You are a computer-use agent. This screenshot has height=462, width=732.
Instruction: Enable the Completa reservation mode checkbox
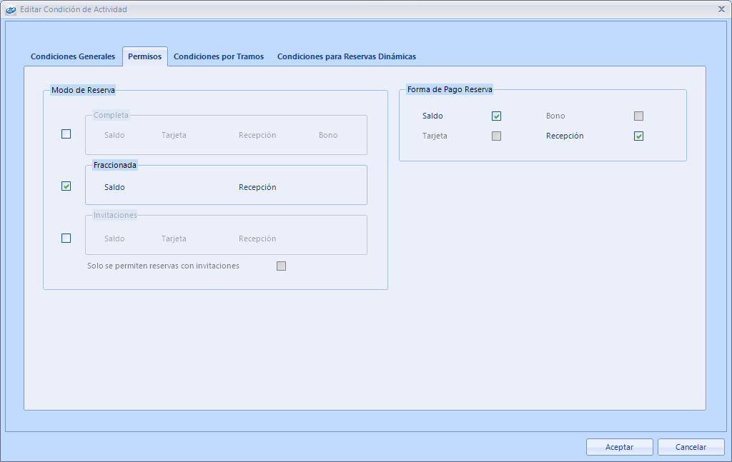tap(66, 134)
